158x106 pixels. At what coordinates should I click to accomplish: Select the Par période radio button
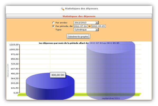[x=53, y=26]
